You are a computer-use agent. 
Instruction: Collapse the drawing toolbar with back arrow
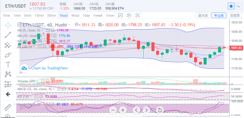(8, 94)
